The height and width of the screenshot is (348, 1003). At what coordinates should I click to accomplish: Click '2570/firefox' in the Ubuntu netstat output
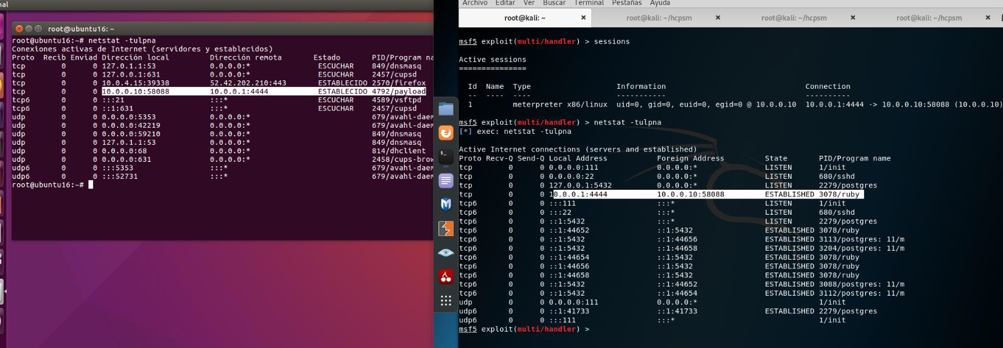click(x=399, y=83)
